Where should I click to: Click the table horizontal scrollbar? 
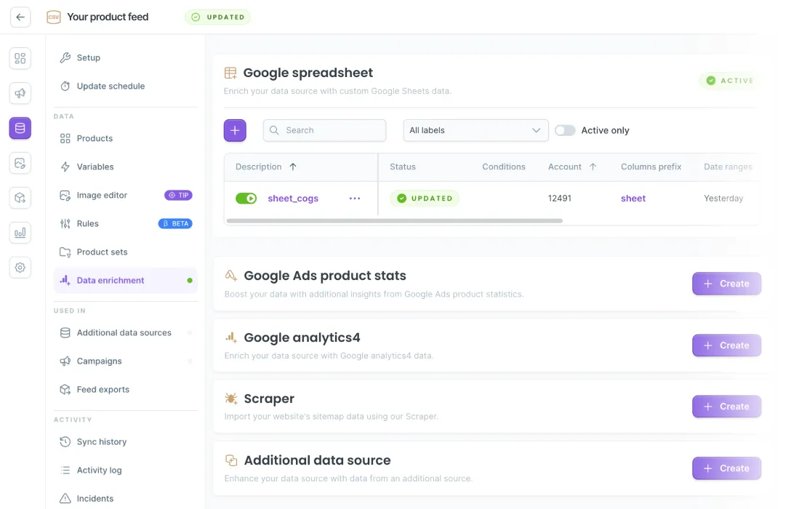[x=395, y=221]
